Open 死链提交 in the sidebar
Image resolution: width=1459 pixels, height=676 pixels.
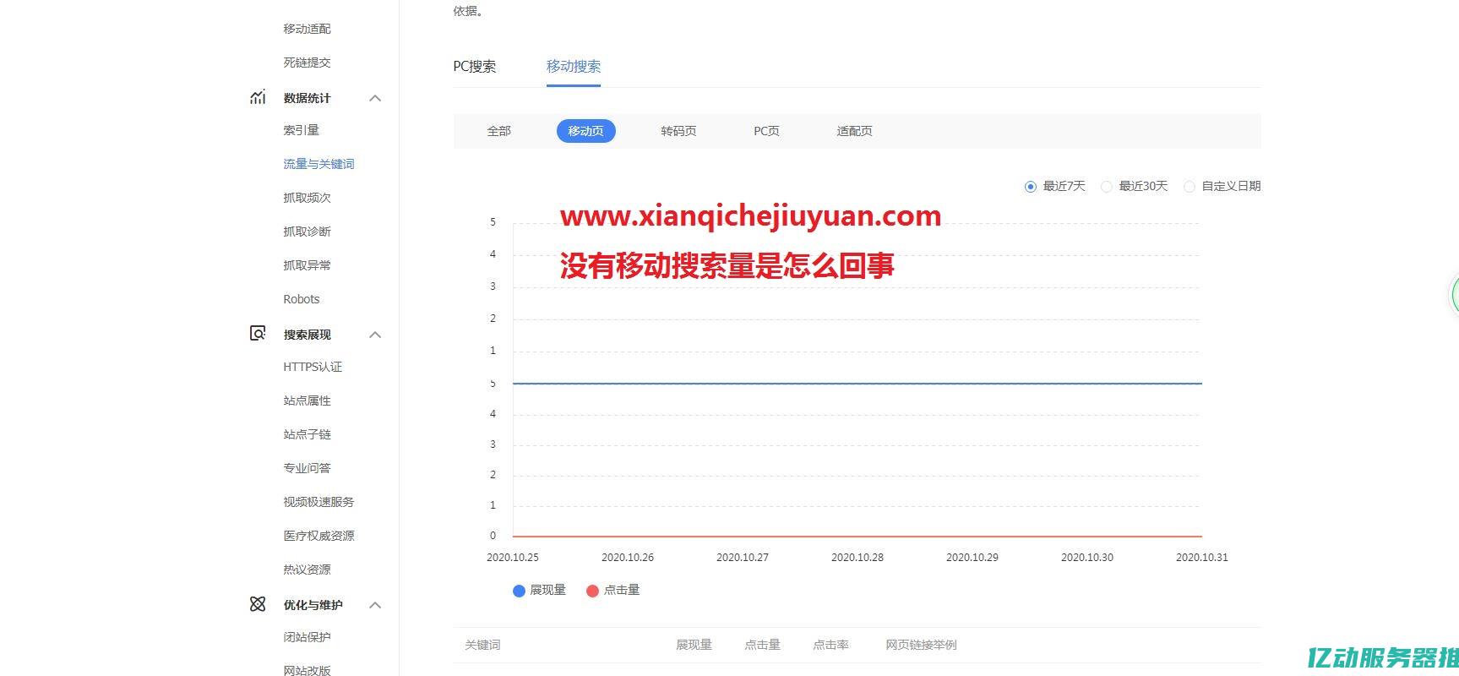pos(307,63)
